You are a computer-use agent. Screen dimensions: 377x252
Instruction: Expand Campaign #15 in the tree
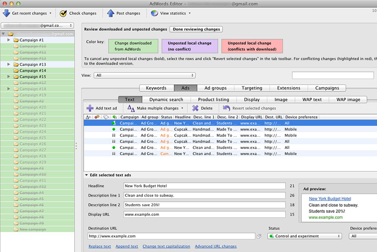(x=9, y=77)
